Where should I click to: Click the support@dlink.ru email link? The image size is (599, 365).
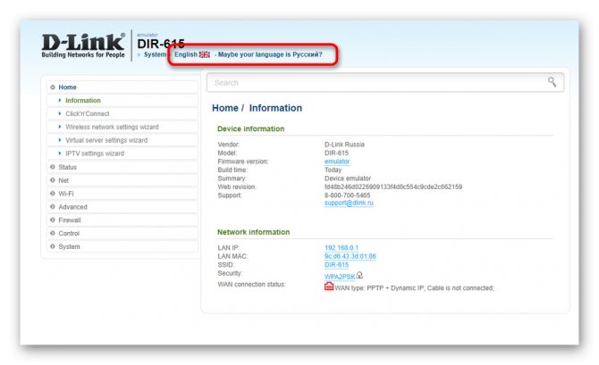tap(349, 203)
